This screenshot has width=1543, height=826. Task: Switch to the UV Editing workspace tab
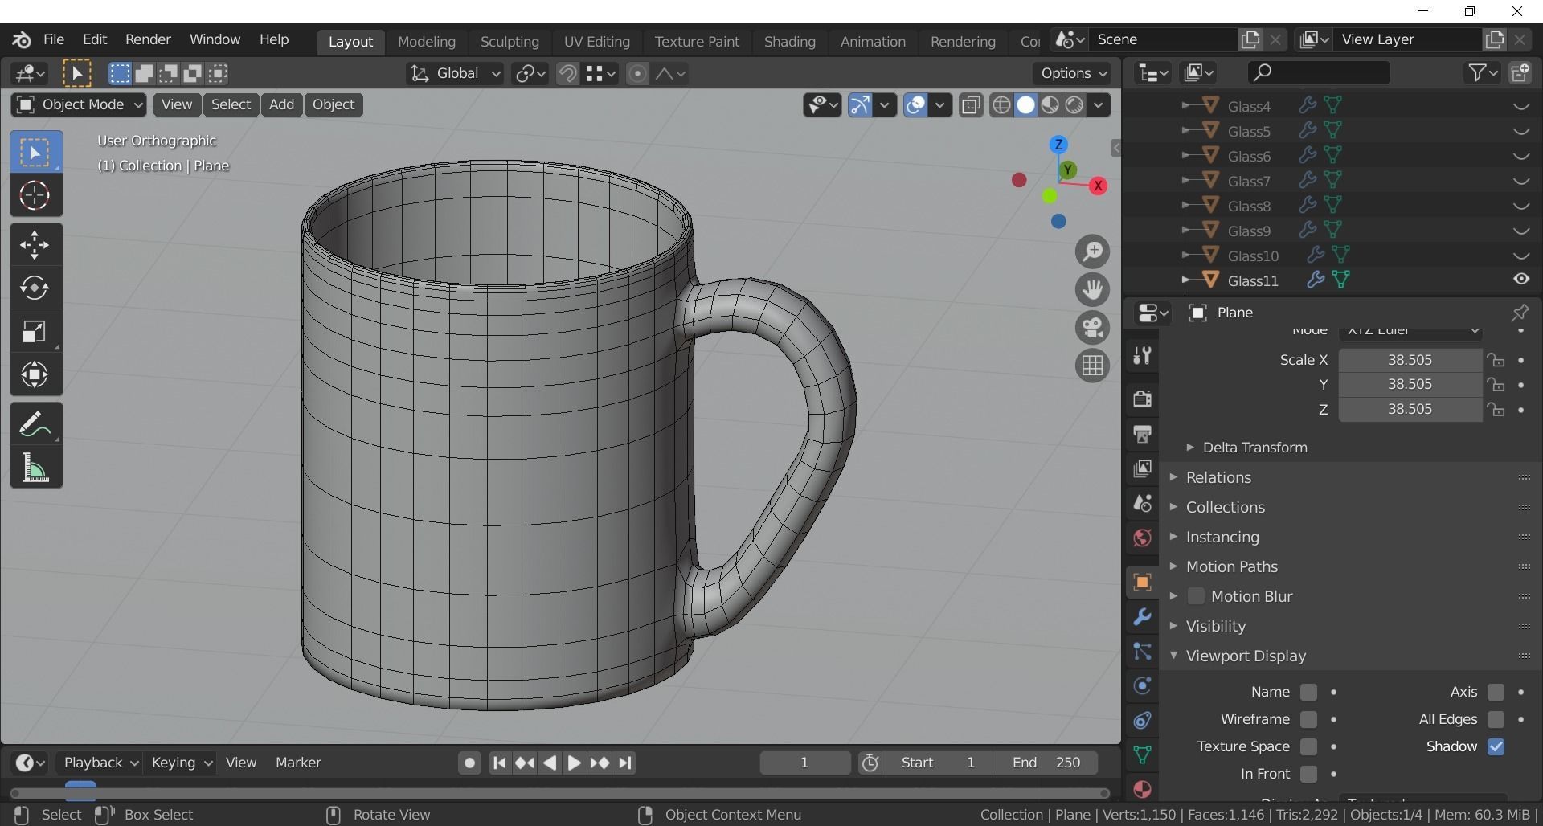pyautogui.click(x=597, y=41)
